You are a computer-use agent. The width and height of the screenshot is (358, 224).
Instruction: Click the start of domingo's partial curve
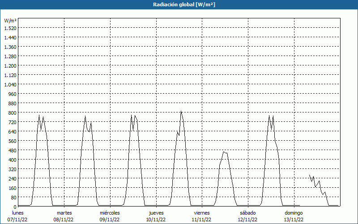pyautogui.click(x=310, y=175)
